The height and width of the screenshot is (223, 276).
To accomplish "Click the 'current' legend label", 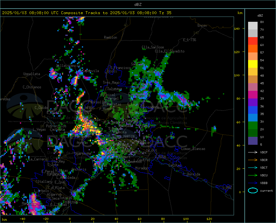I will pos(266,190).
